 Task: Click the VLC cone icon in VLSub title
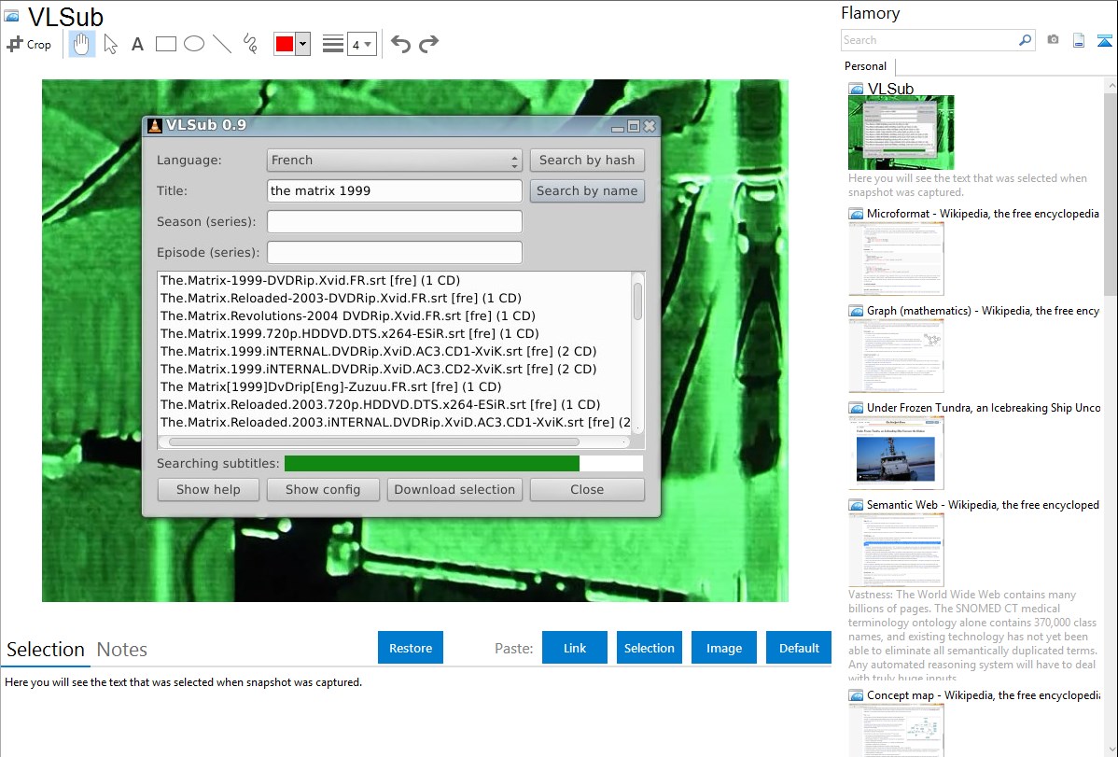pos(155,126)
